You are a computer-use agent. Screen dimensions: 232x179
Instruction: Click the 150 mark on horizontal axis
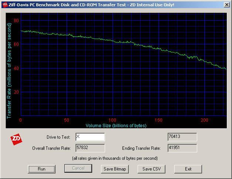click(x=158, y=120)
